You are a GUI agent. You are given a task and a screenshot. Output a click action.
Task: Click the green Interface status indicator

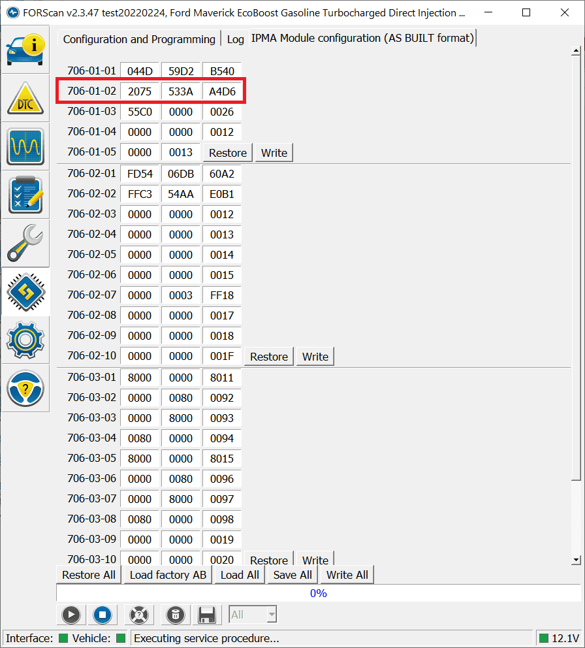tap(63, 638)
